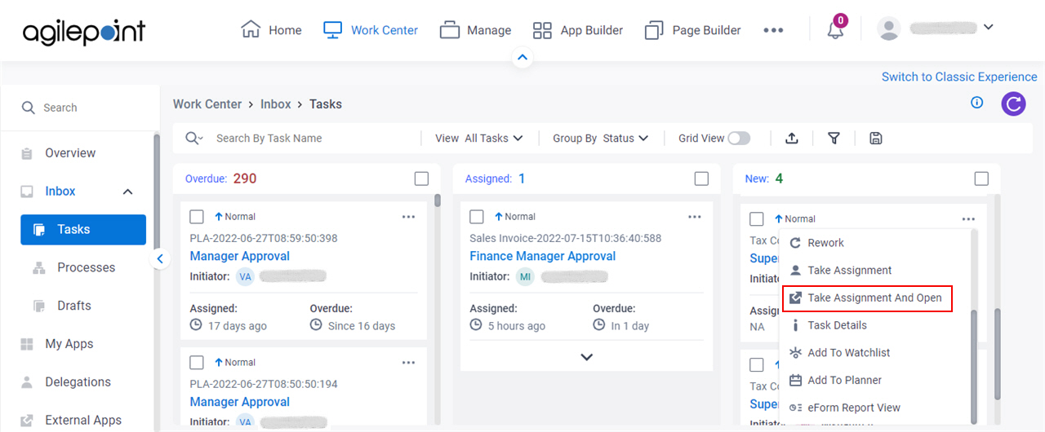This screenshot has width=1045, height=432.
Task: Select Tasks in the sidebar
Action: click(x=83, y=230)
